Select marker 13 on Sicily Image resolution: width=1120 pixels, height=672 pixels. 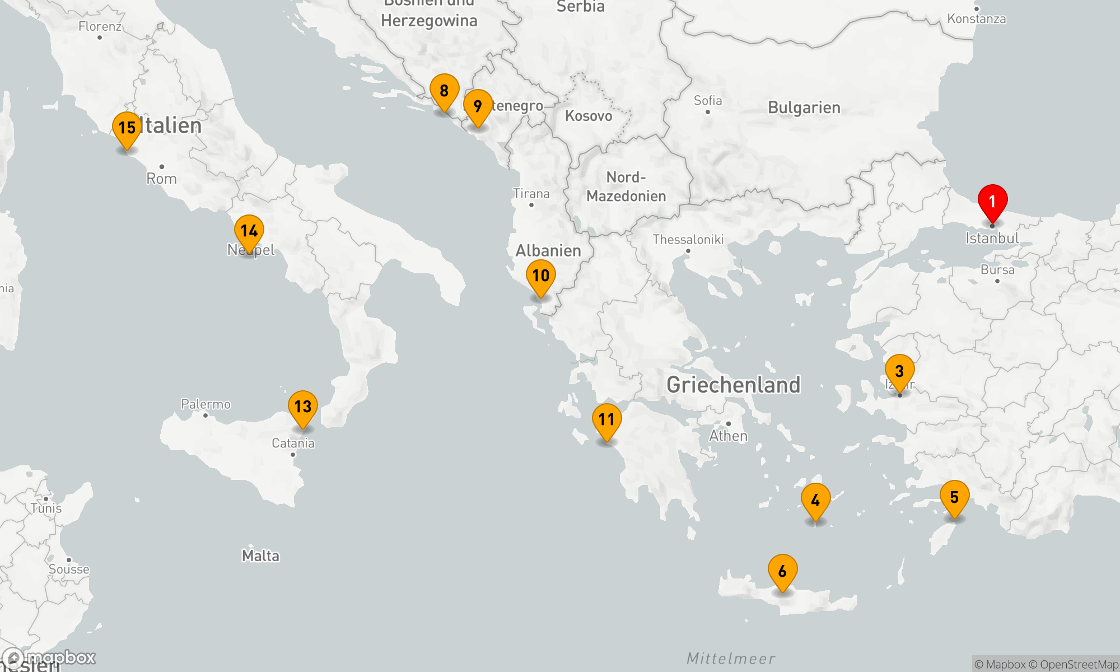click(x=302, y=407)
